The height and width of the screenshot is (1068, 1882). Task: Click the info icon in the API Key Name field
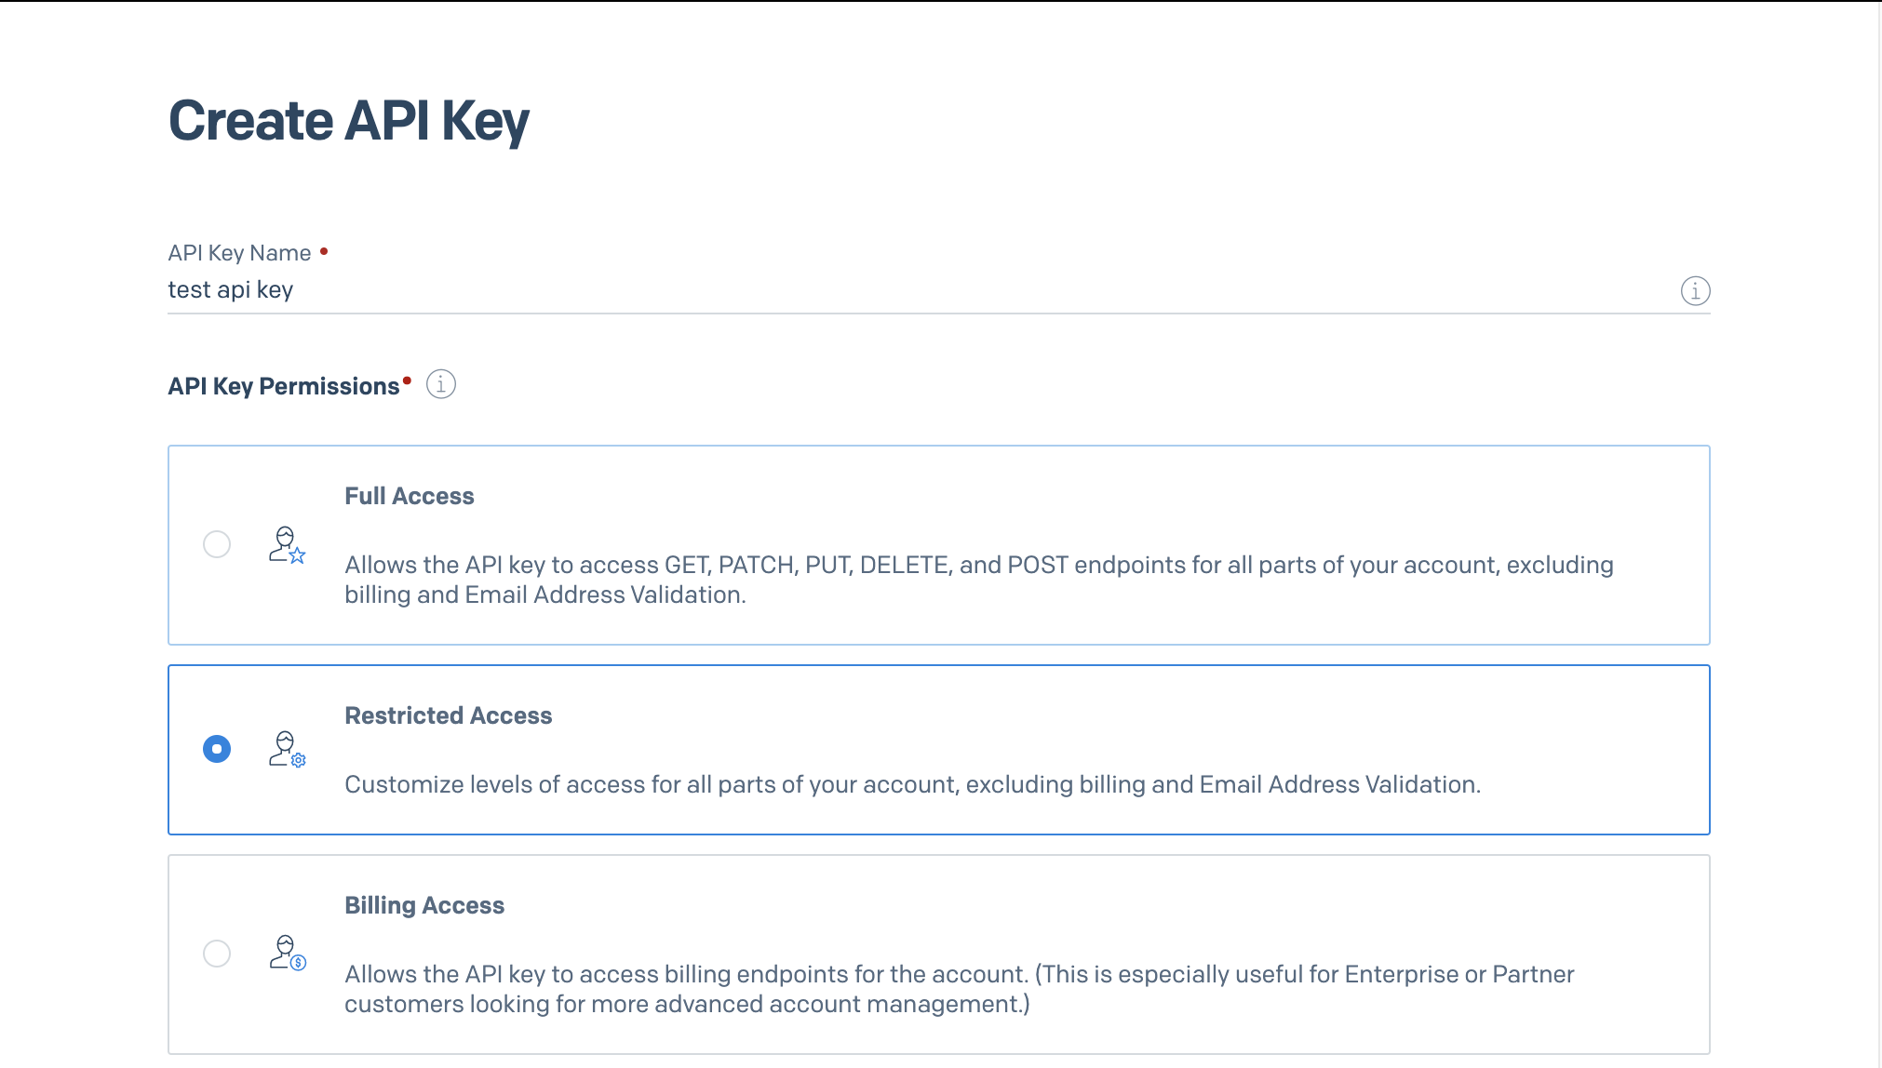[x=1695, y=290]
